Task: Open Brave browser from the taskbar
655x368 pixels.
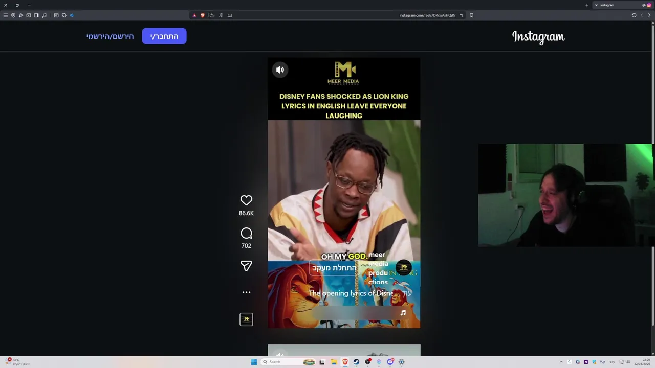Action: [345, 362]
